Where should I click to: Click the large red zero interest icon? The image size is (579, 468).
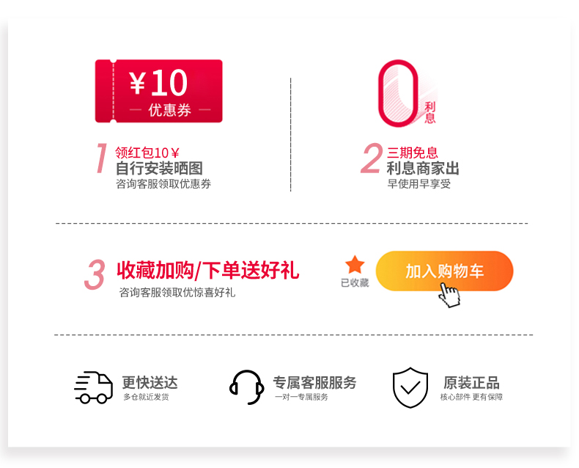tap(398, 93)
